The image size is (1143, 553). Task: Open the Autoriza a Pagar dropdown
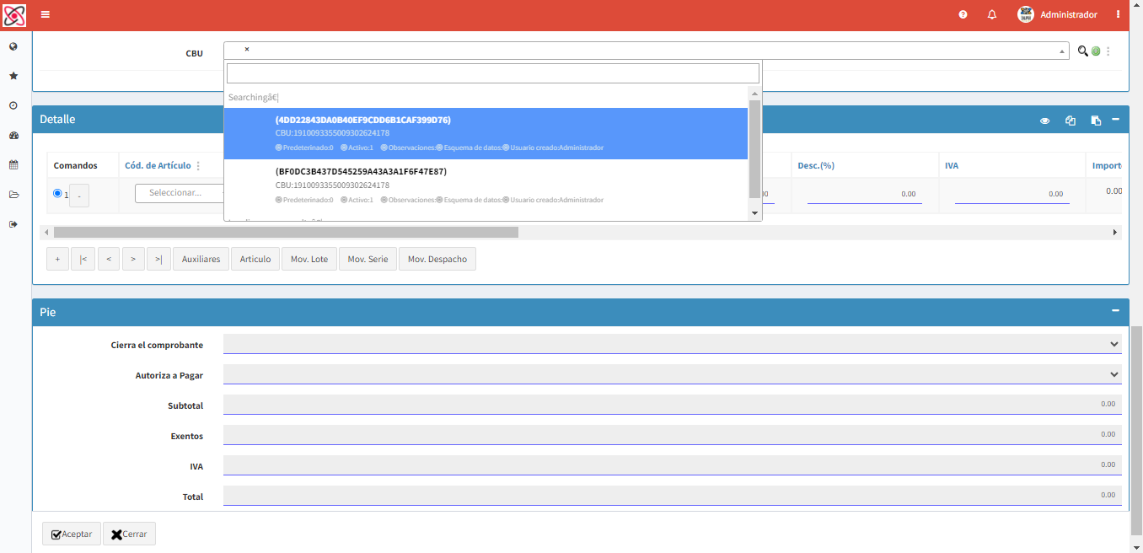[x=673, y=374]
